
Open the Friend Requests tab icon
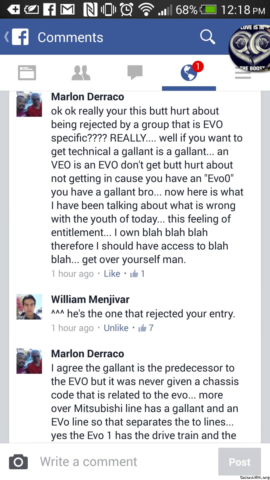(x=81, y=73)
